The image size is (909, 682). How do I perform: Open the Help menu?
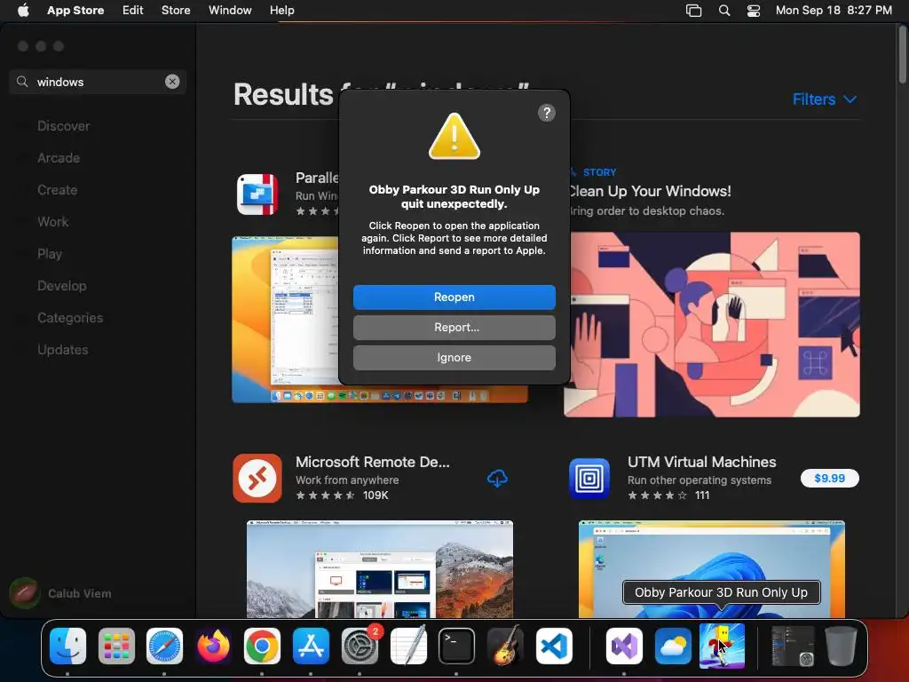point(281,10)
